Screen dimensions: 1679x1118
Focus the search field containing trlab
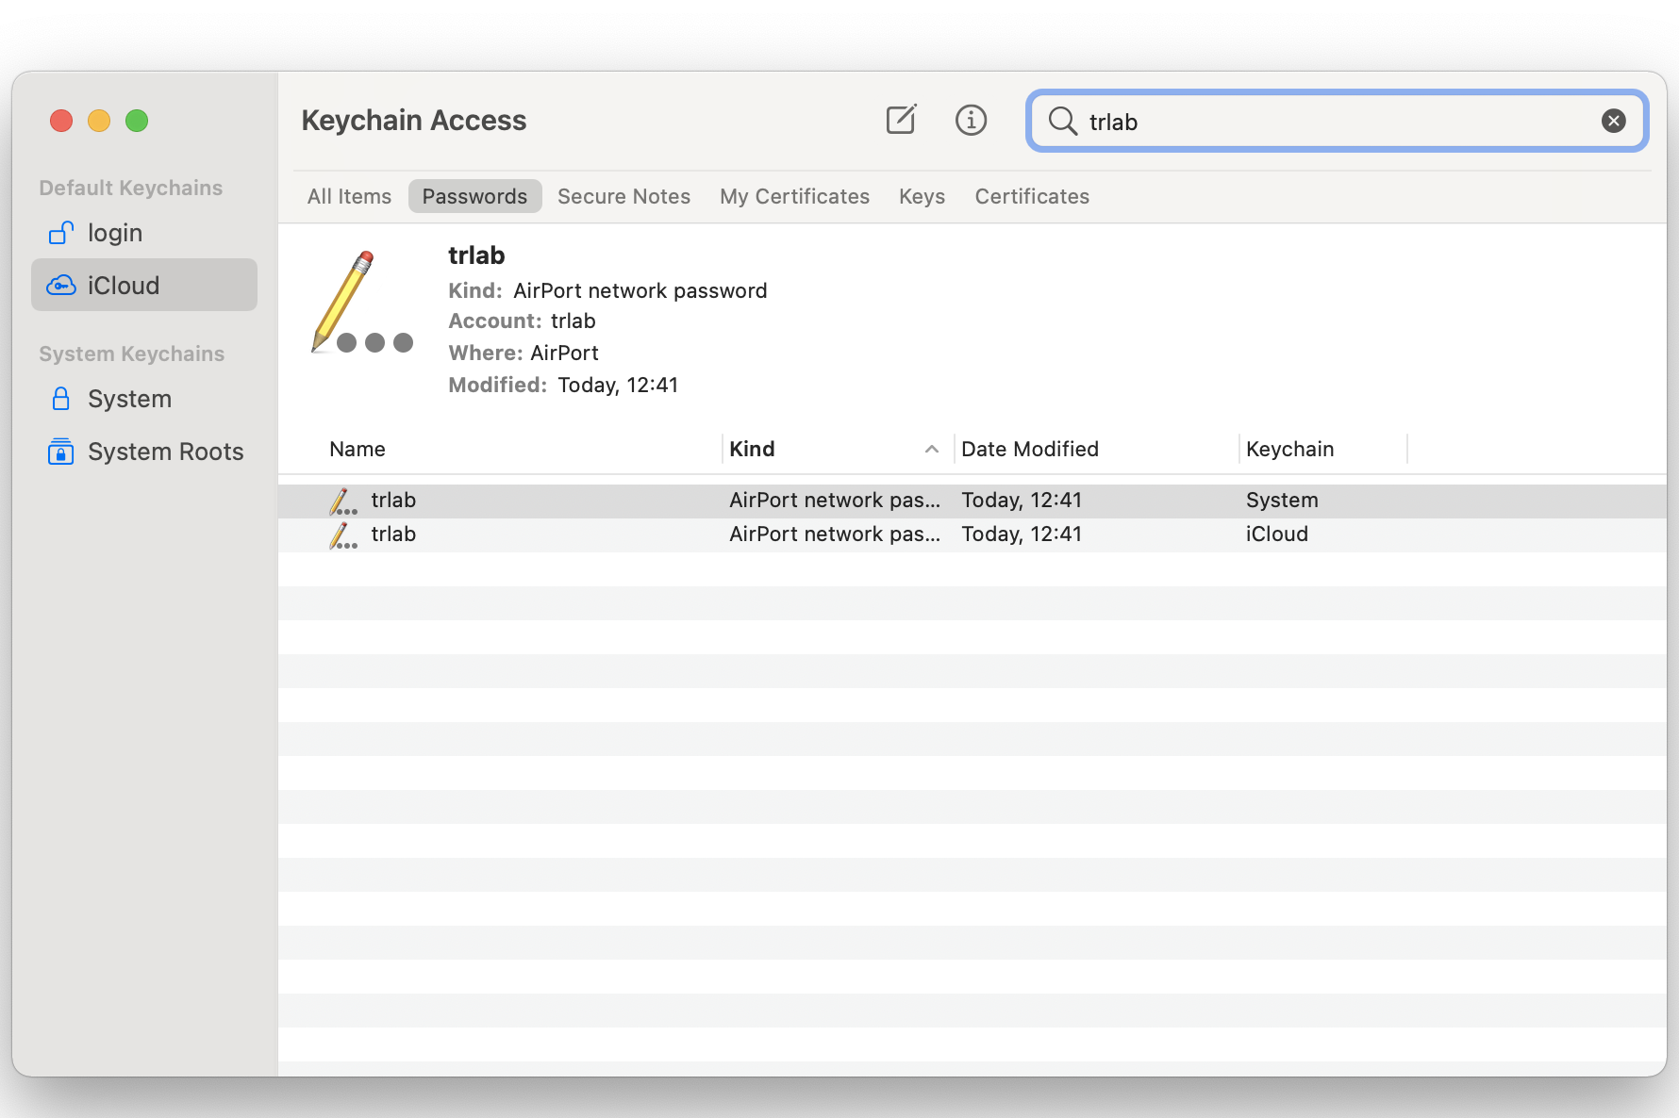pyautogui.click(x=1337, y=121)
